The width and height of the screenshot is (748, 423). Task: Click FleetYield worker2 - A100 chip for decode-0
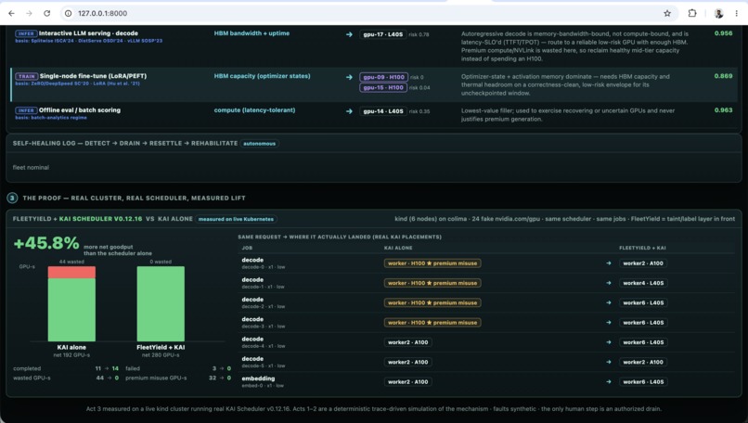click(643, 263)
